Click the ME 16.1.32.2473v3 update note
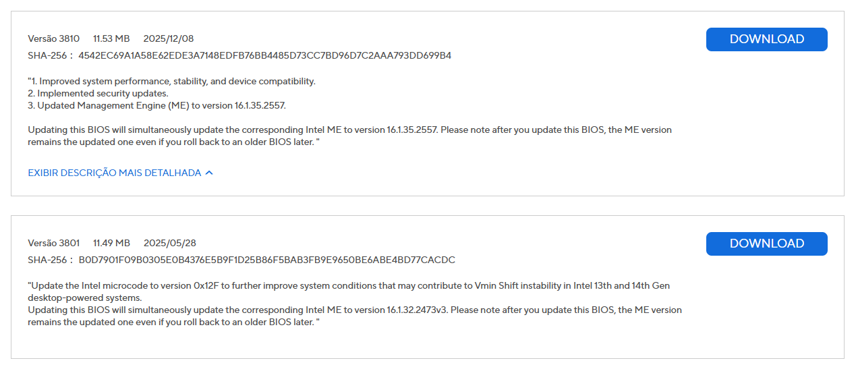The width and height of the screenshot is (856, 367). (x=355, y=316)
